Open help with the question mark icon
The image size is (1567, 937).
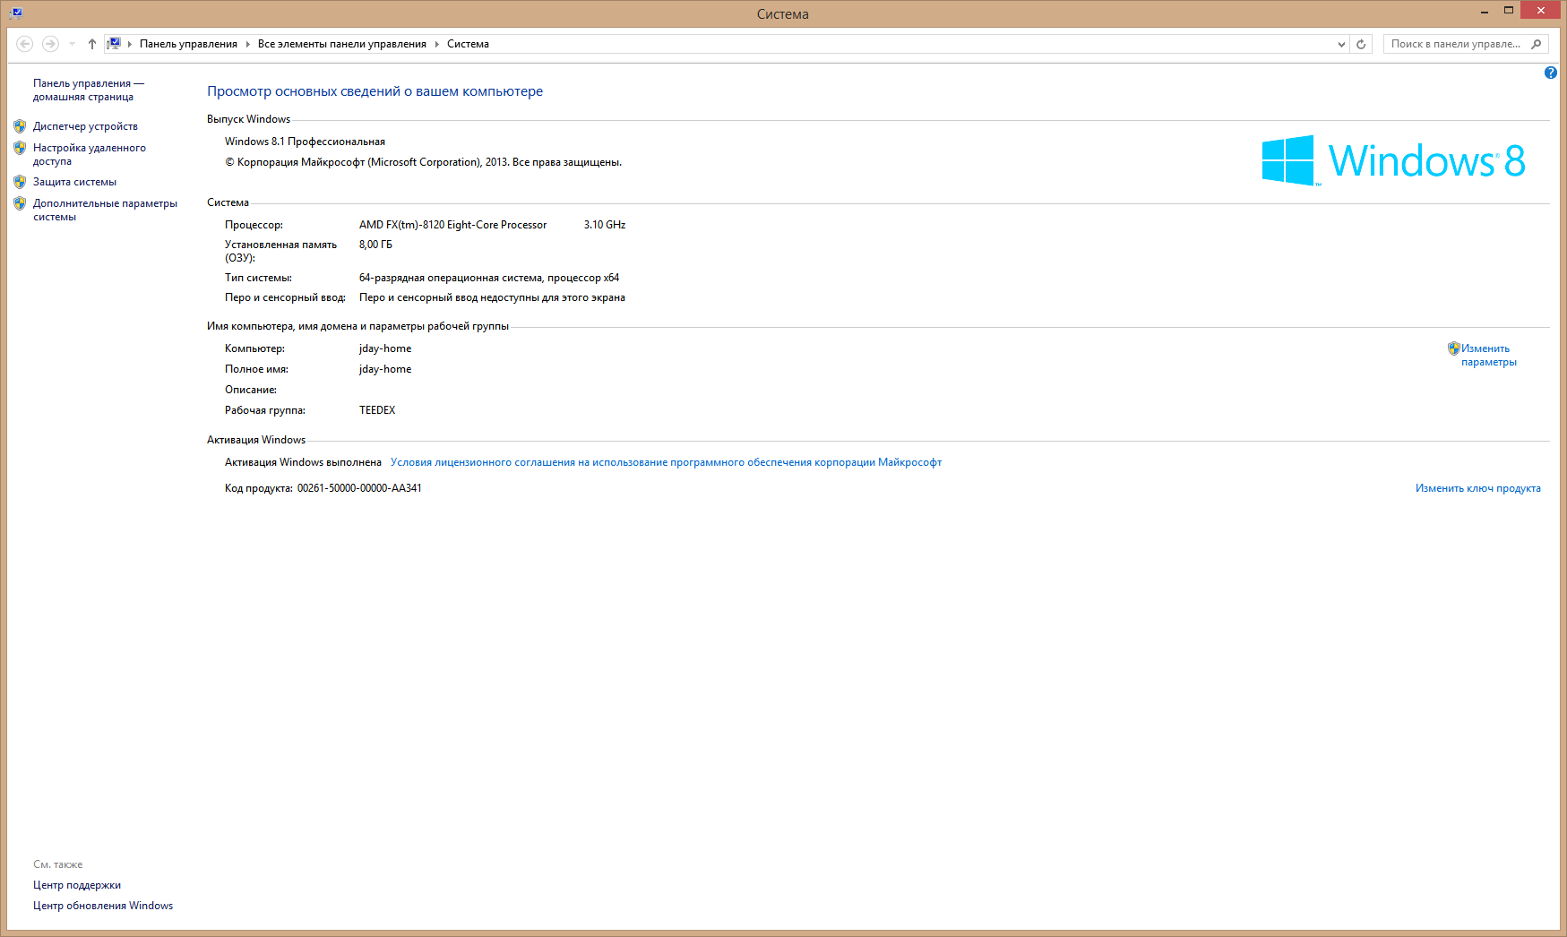[1551, 73]
